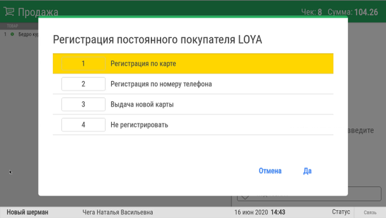Cancel with the 'Отмена' button
386x218 pixels.
tap(270, 171)
